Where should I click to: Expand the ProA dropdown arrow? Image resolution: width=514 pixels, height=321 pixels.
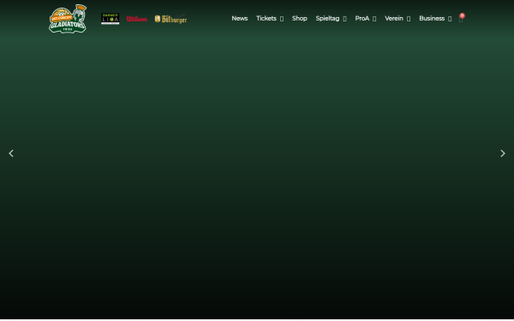(x=374, y=19)
